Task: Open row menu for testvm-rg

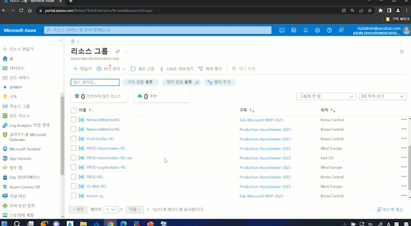Action: pyautogui.click(x=404, y=196)
